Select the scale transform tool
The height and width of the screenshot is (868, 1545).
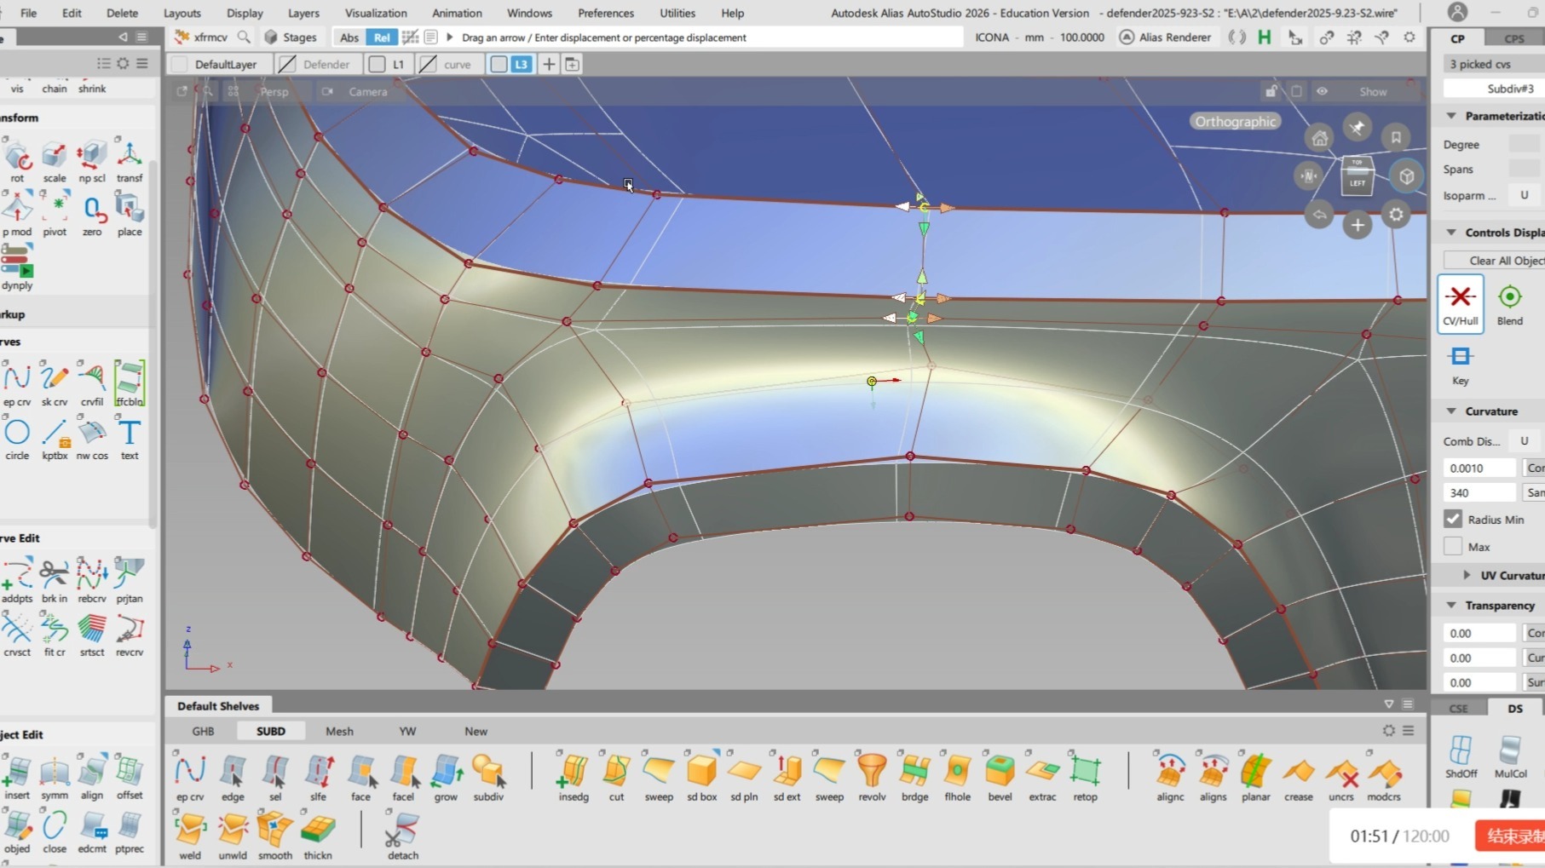[55, 156]
